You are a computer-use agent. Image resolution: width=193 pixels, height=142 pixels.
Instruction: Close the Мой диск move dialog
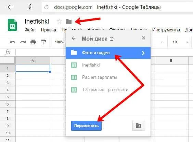tap(143, 38)
